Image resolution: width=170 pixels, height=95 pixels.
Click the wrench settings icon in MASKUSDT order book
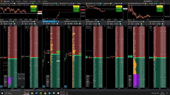(1, 24)
